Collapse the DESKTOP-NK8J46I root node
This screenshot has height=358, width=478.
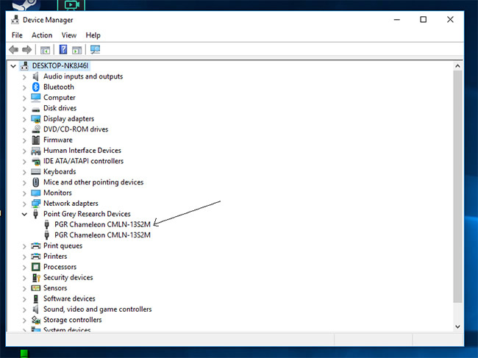tap(14, 65)
